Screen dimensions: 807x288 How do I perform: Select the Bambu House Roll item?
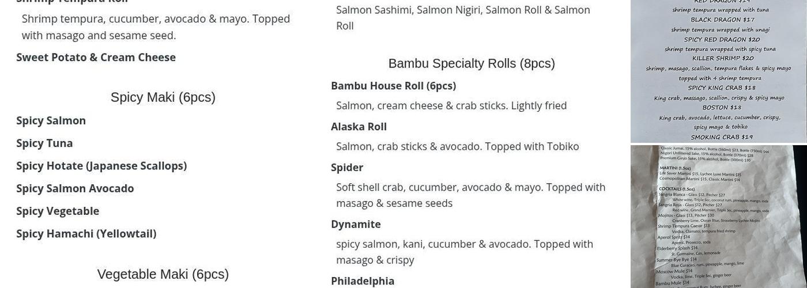pyautogui.click(x=393, y=86)
